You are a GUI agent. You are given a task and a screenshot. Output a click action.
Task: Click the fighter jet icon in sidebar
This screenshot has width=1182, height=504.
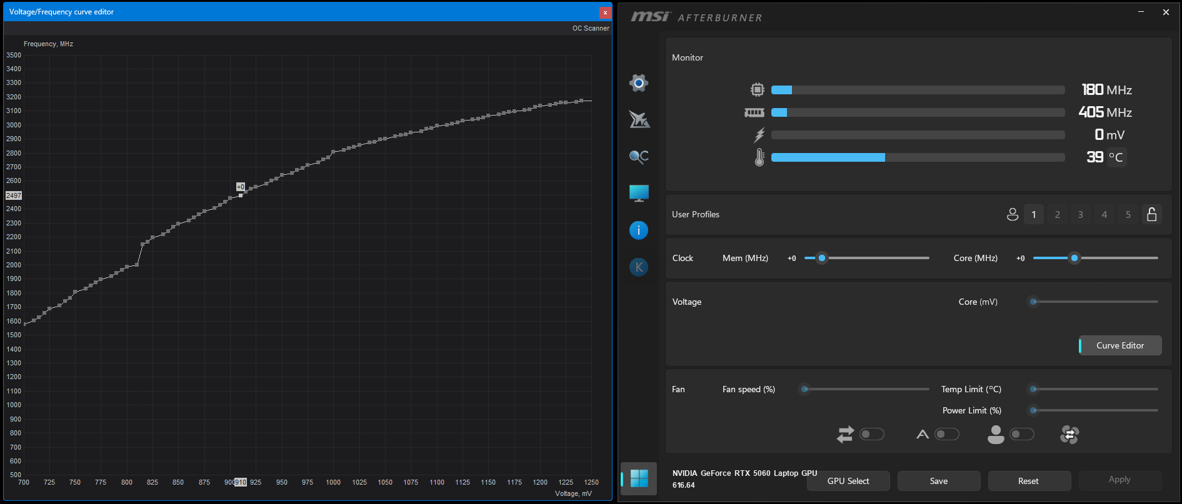pos(639,119)
